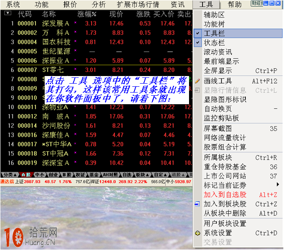Sort by 名称 column header
286x250 pixels.
coord(49,14)
